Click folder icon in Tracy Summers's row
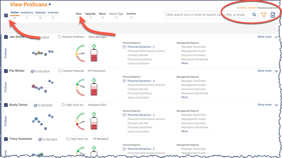This screenshot has height=158, width=282. coord(68,139)
